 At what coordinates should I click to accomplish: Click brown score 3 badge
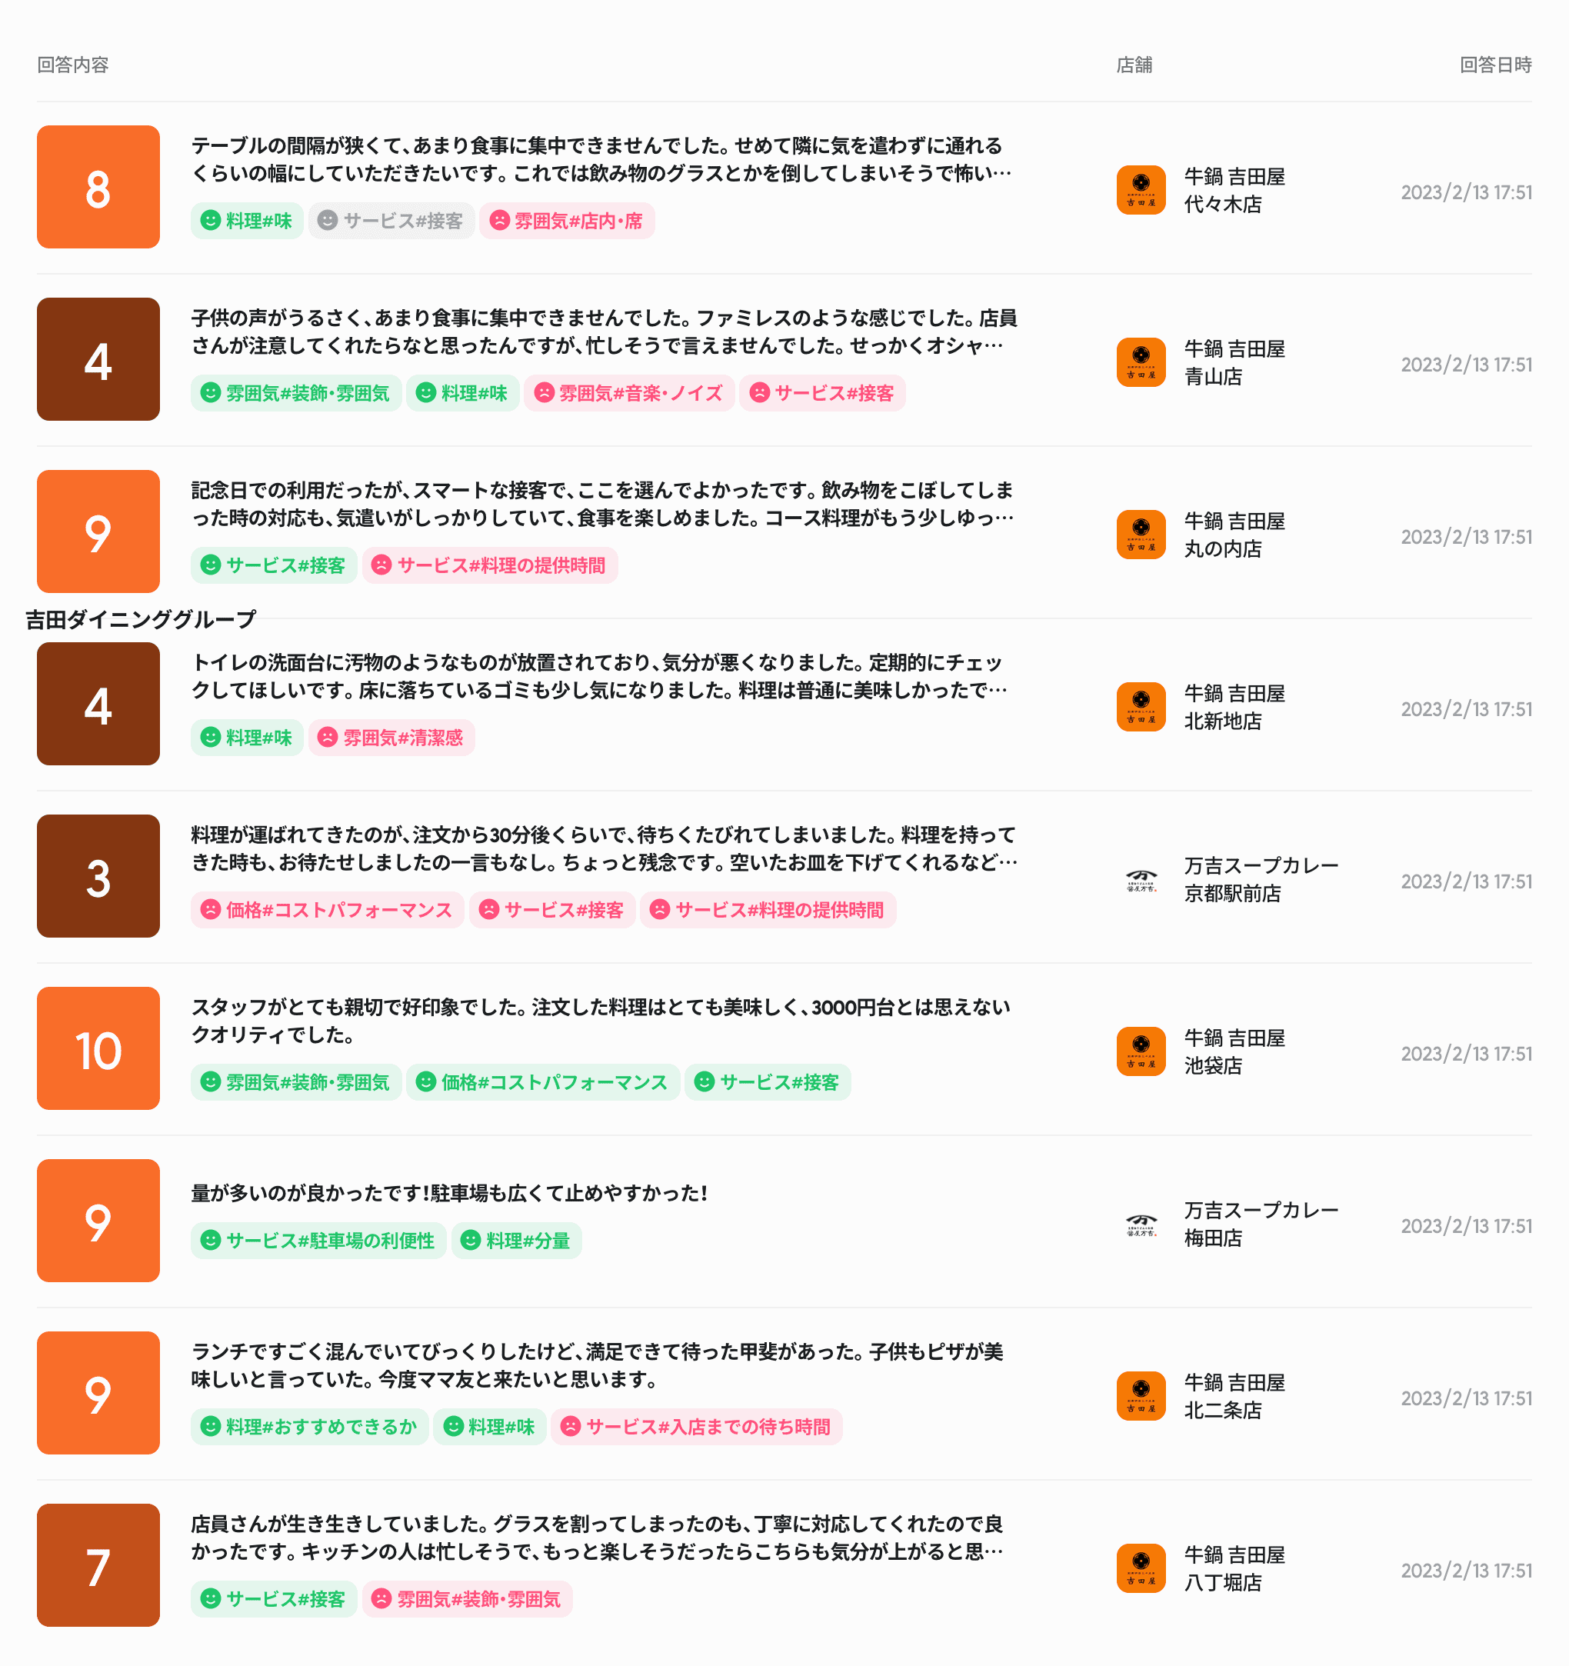98,877
